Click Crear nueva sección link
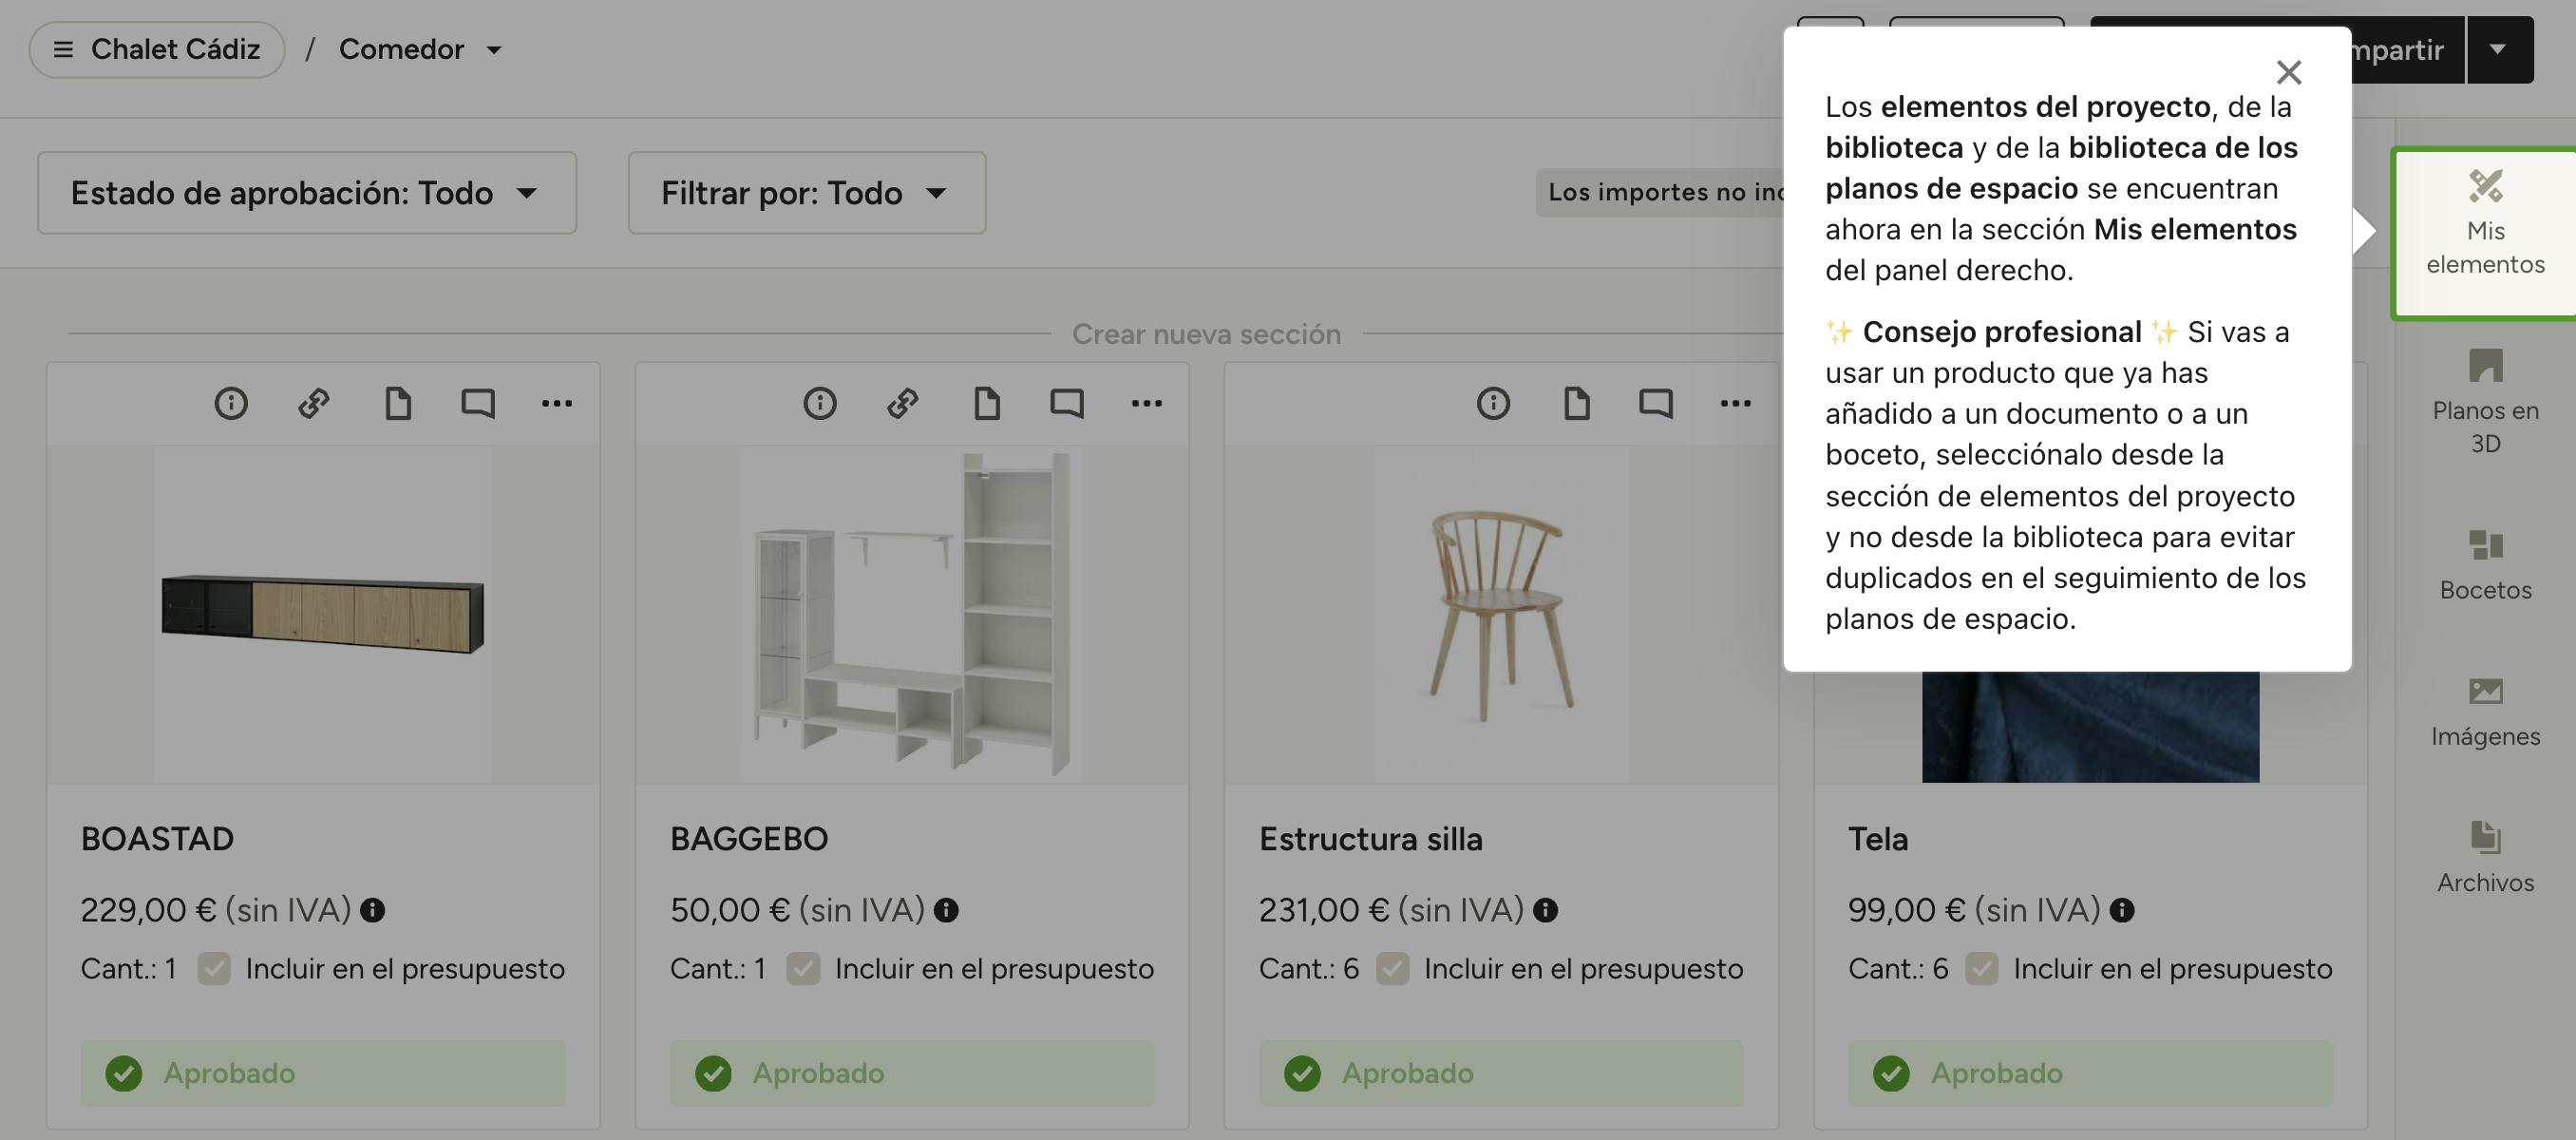The width and height of the screenshot is (2576, 1140). (1205, 334)
